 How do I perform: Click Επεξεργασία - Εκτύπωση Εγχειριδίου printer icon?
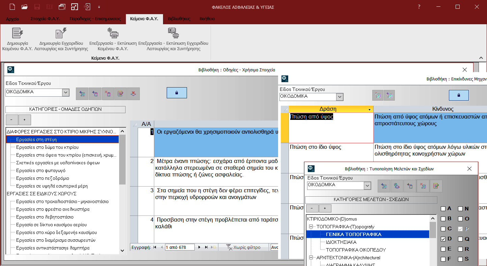173,34
